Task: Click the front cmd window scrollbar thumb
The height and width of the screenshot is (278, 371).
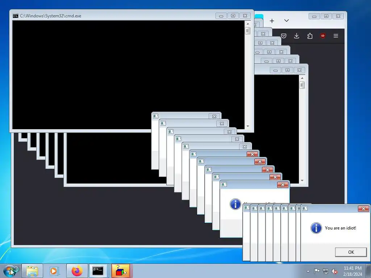Action: point(248,31)
